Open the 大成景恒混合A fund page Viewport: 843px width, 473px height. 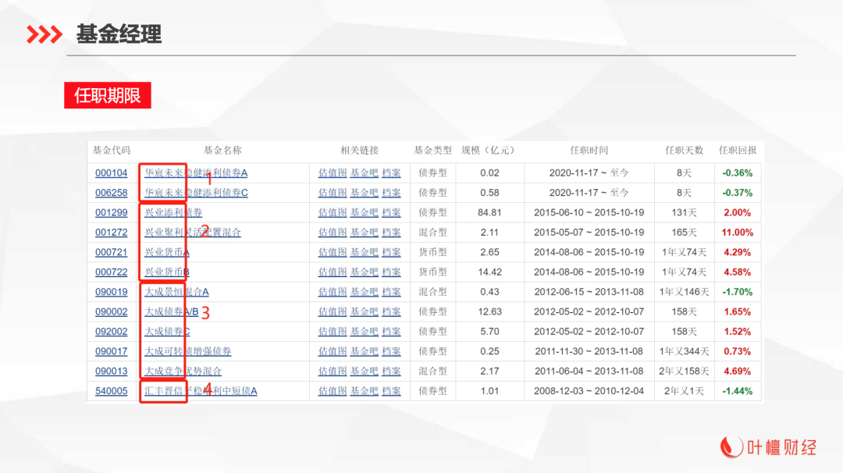point(176,293)
